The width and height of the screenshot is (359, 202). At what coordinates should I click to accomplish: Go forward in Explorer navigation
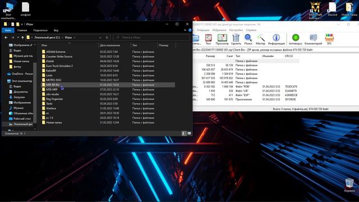coord(12,38)
